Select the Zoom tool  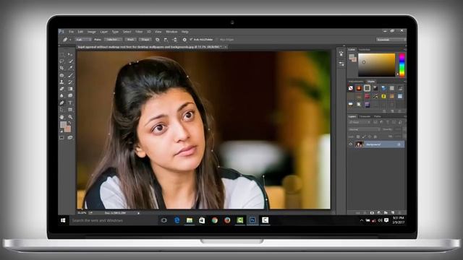[x=70, y=117]
